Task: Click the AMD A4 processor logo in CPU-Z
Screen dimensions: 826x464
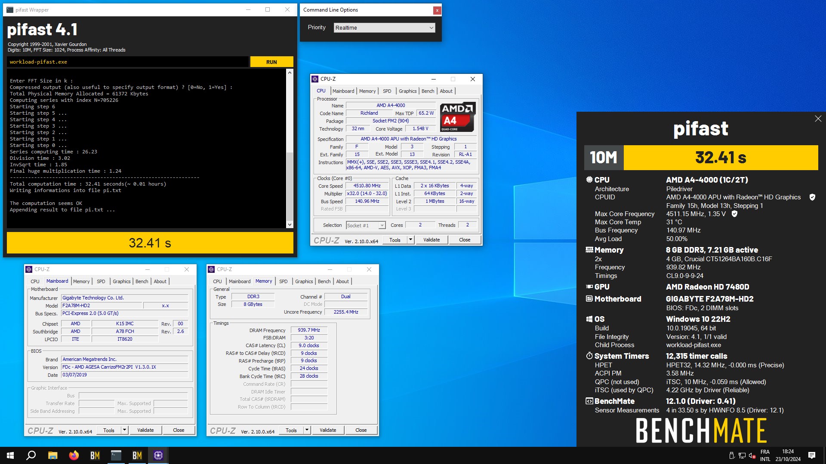Action: (458, 117)
